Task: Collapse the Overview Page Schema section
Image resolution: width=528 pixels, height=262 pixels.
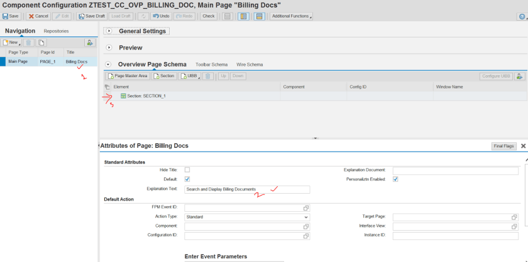Action: tap(108, 65)
